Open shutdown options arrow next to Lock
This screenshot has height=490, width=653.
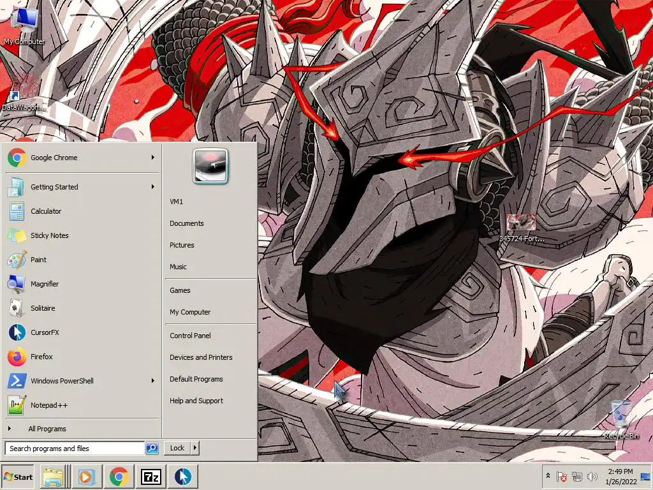tap(195, 448)
